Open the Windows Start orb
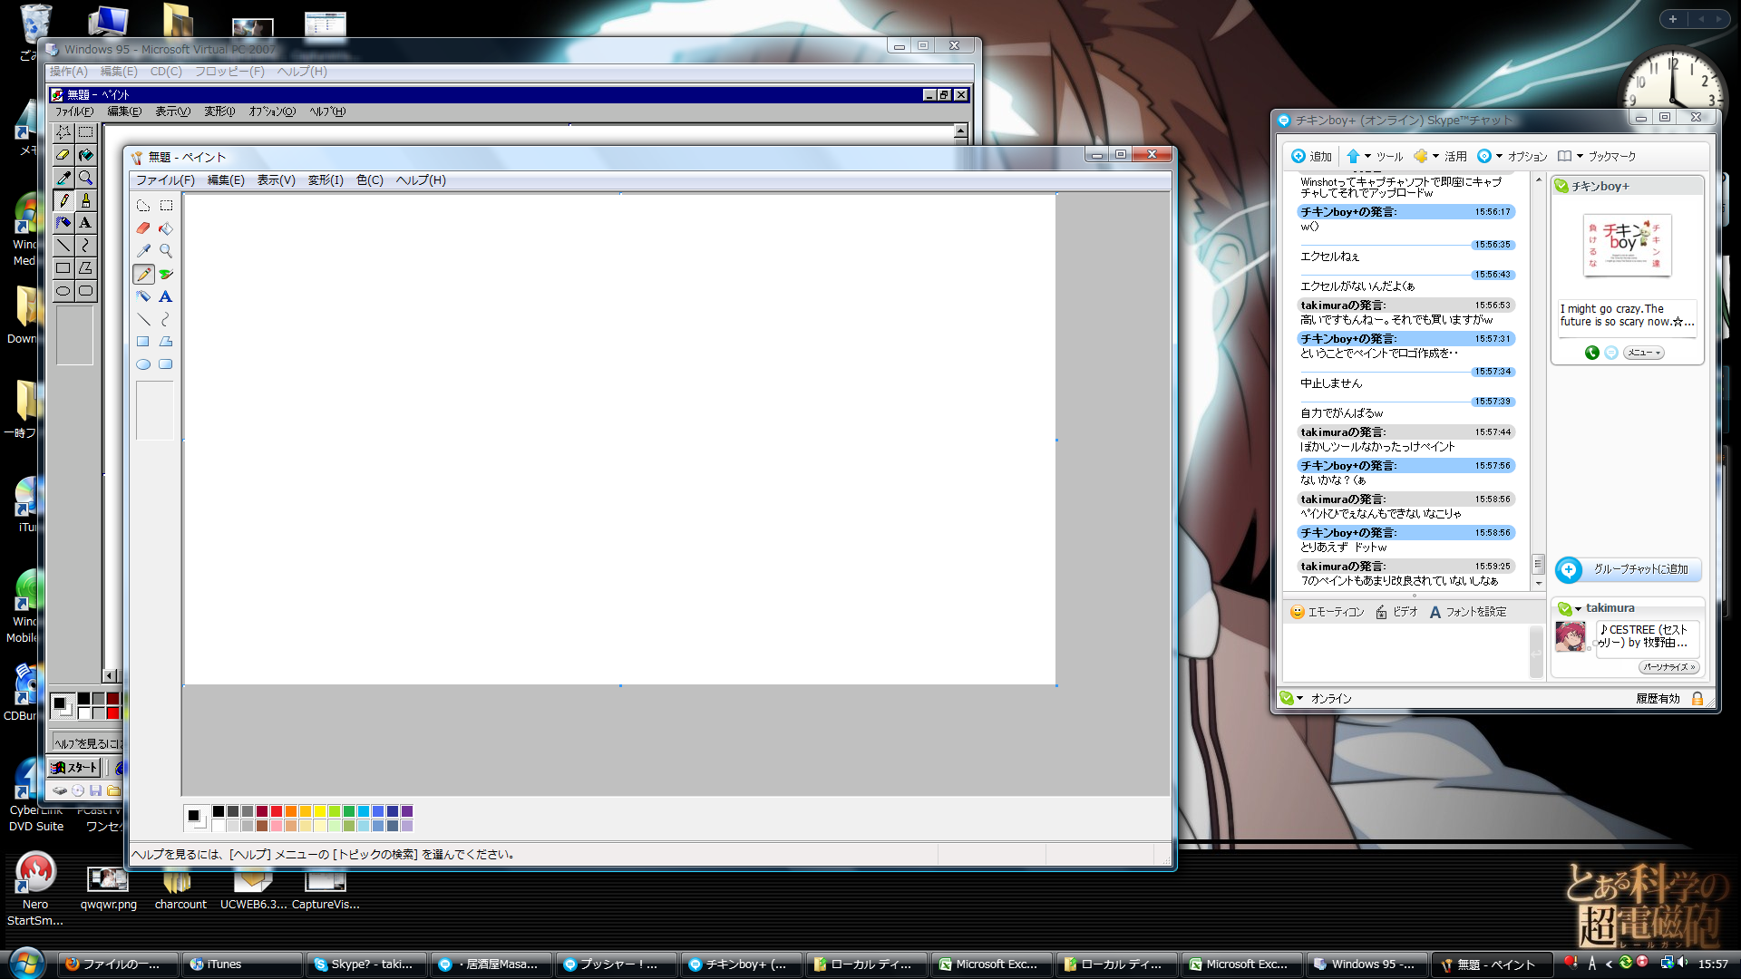This screenshot has width=1741, height=979. coord(25,962)
